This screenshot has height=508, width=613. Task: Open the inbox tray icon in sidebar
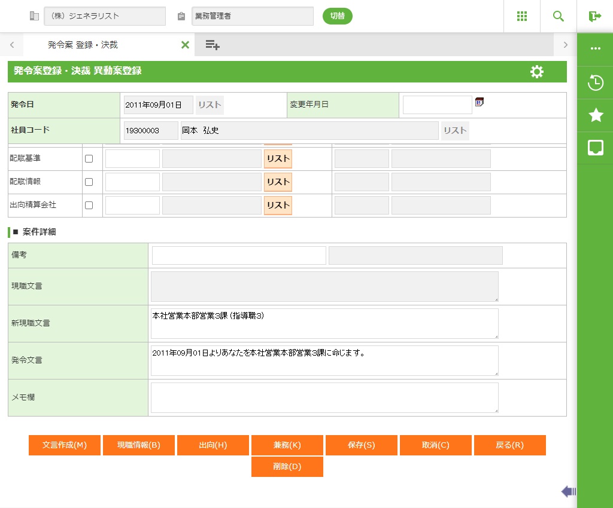[x=595, y=148]
